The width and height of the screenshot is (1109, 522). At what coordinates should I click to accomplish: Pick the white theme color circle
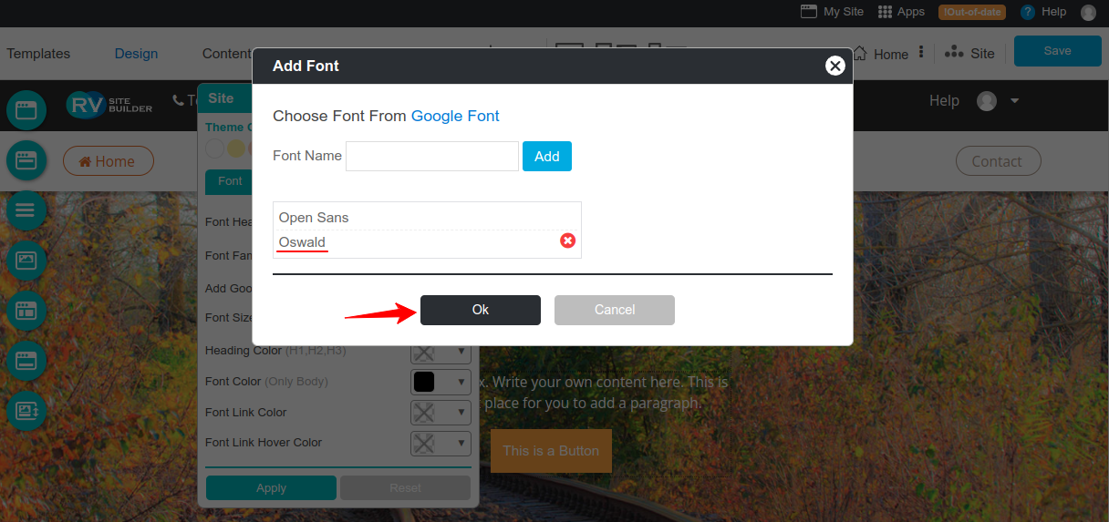coord(214,148)
